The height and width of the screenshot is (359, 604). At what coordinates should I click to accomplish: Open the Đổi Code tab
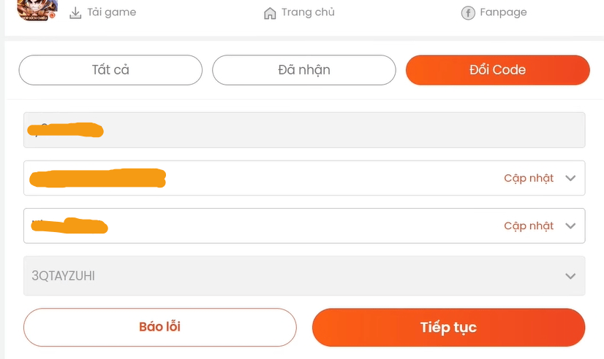tap(497, 70)
